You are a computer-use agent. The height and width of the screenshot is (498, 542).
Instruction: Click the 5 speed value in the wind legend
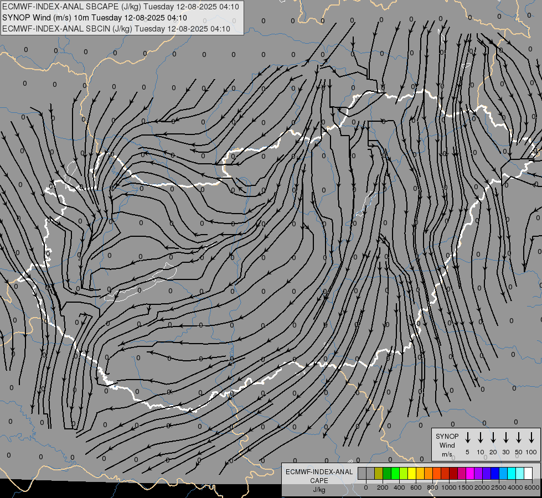pos(467,452)
